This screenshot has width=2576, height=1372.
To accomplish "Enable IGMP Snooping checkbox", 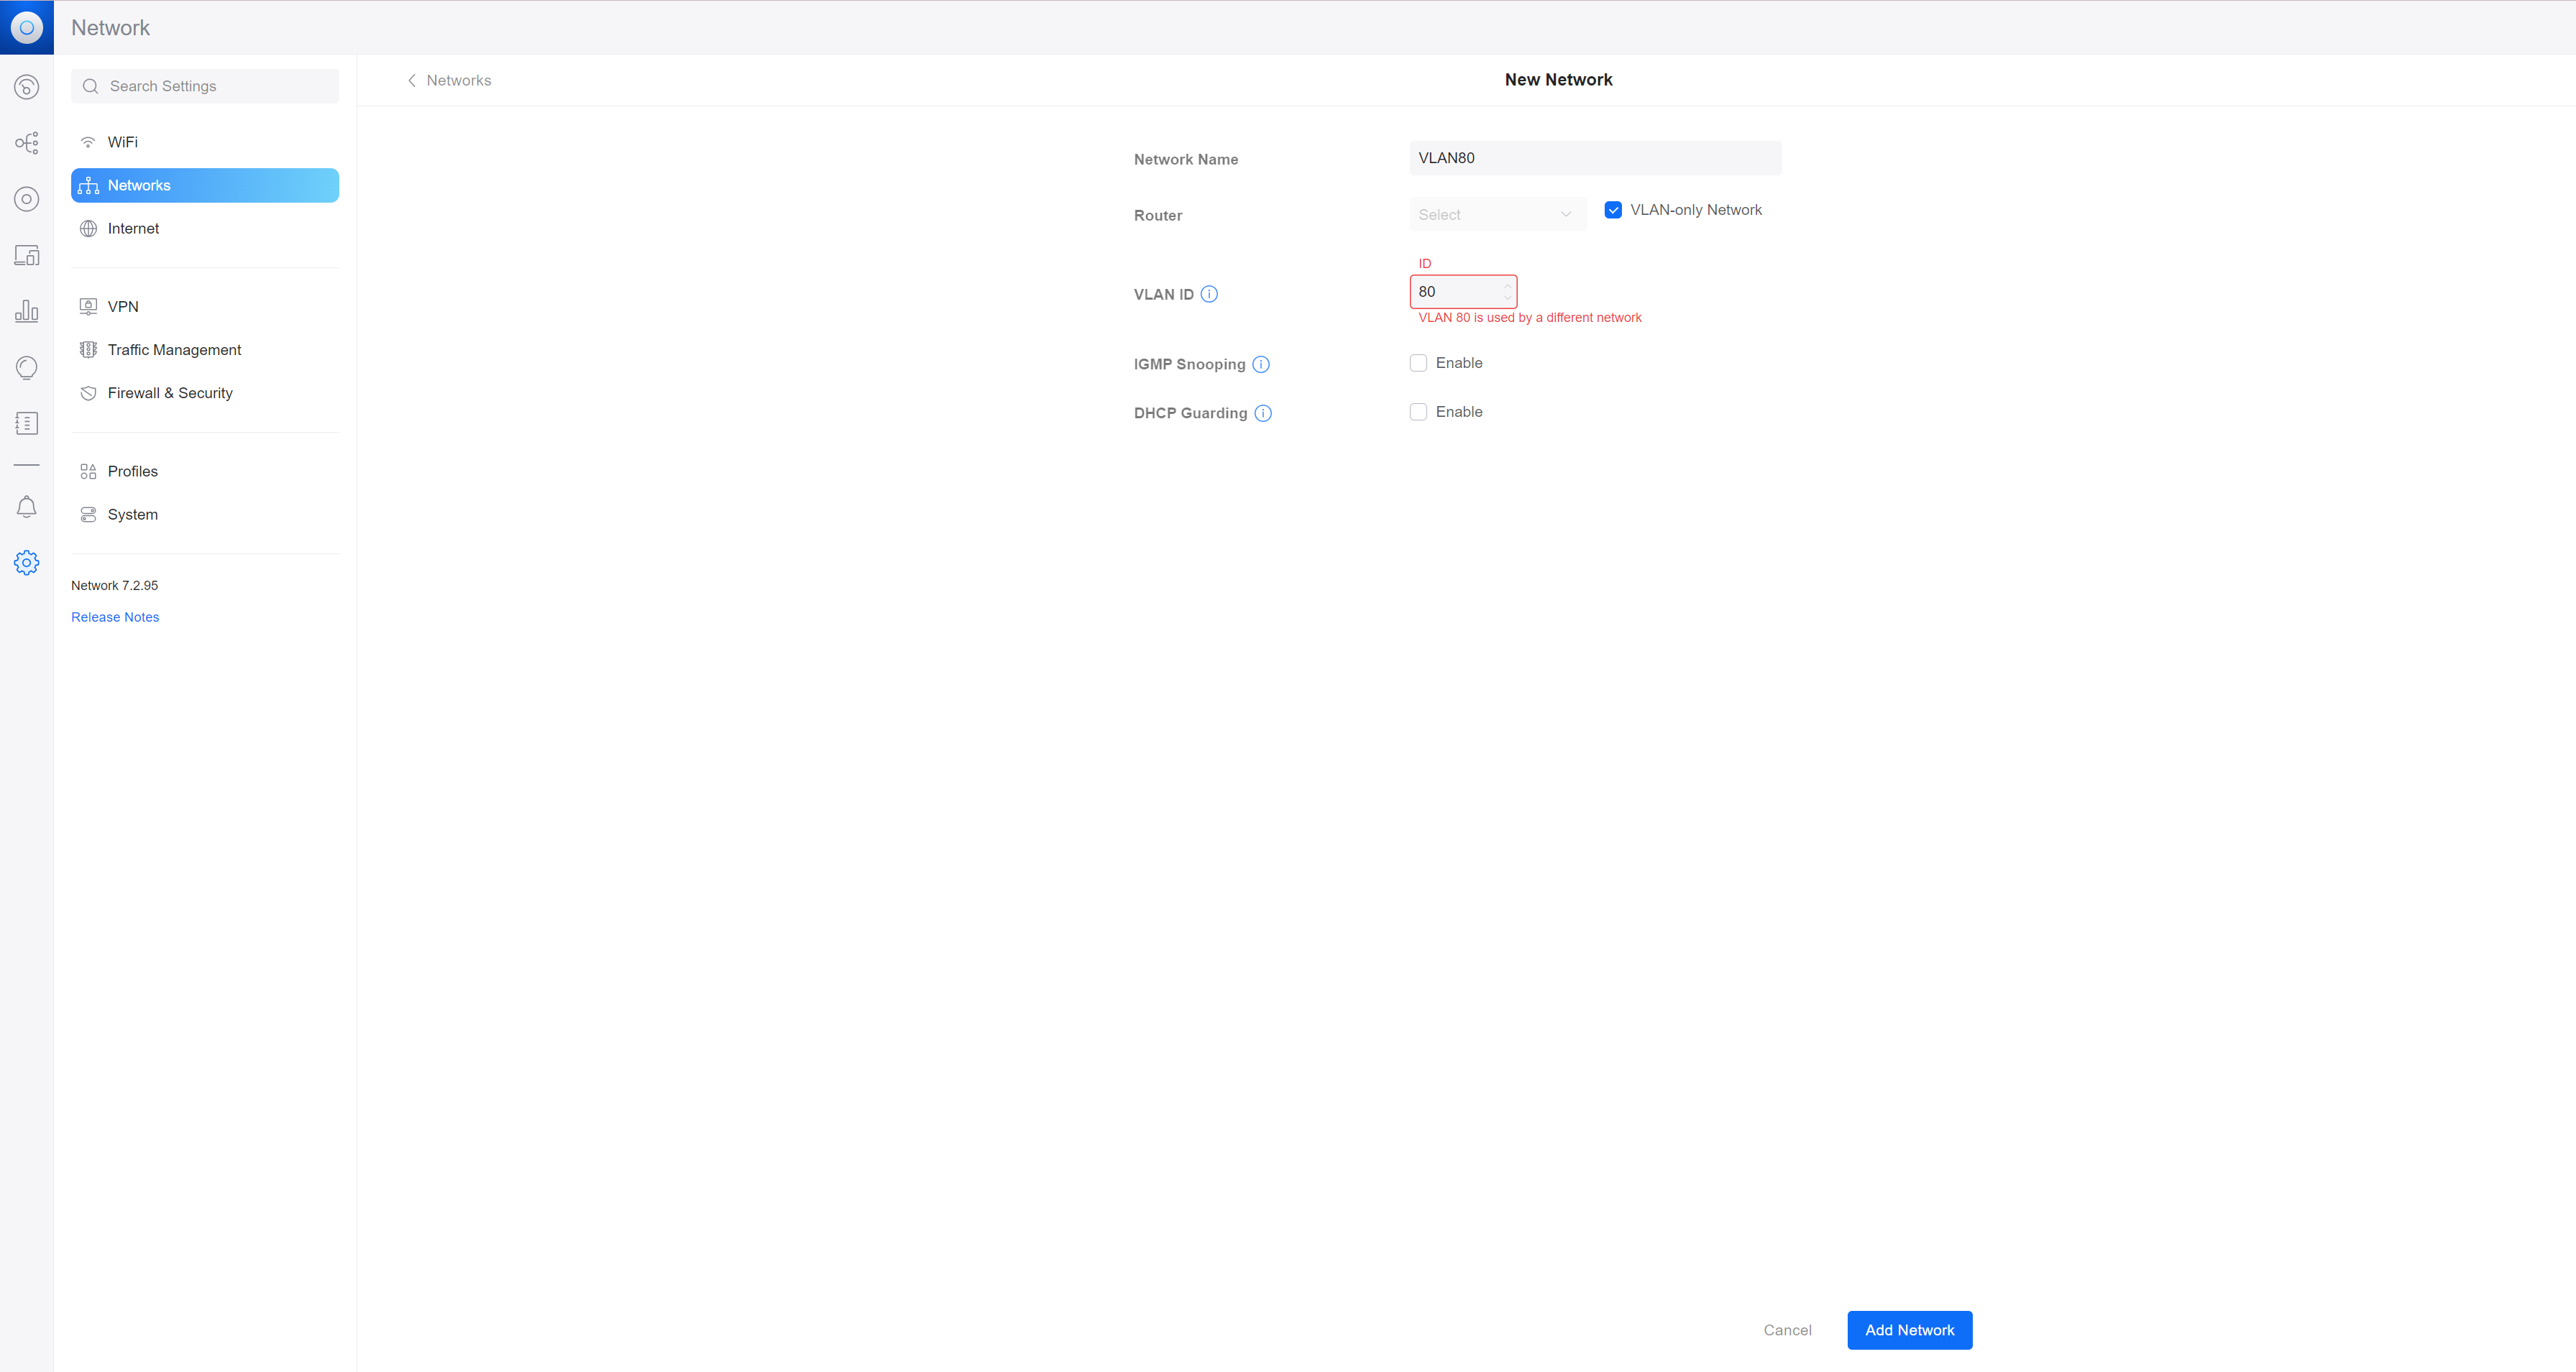I will pos(1418,363).
